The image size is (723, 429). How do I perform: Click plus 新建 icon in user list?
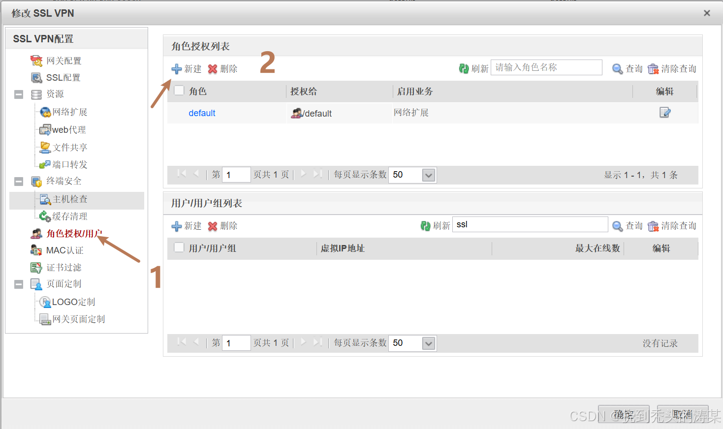coord(177,226)
